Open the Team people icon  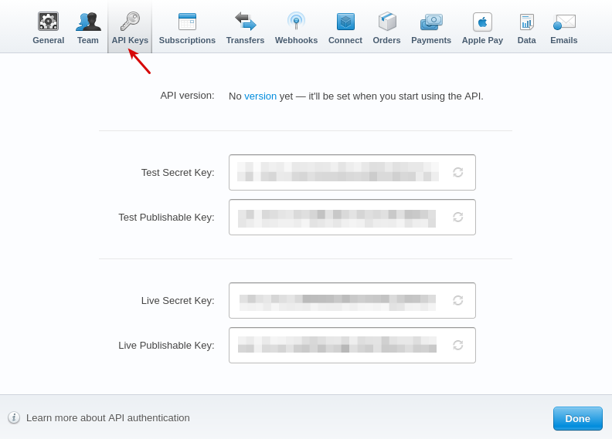coord(88,22)
